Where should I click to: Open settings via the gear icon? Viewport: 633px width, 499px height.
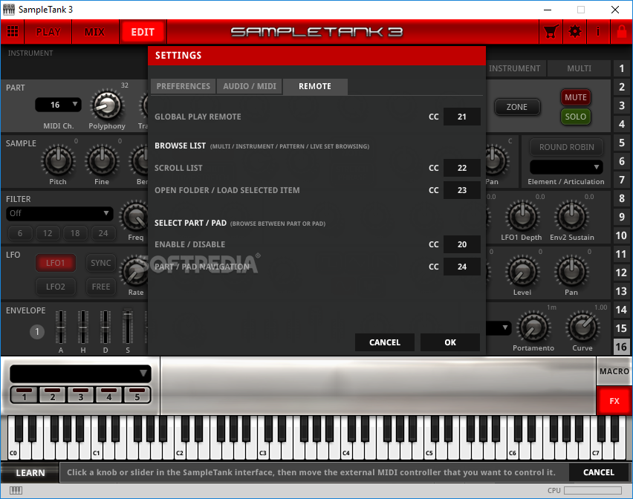tap(575, 31)
